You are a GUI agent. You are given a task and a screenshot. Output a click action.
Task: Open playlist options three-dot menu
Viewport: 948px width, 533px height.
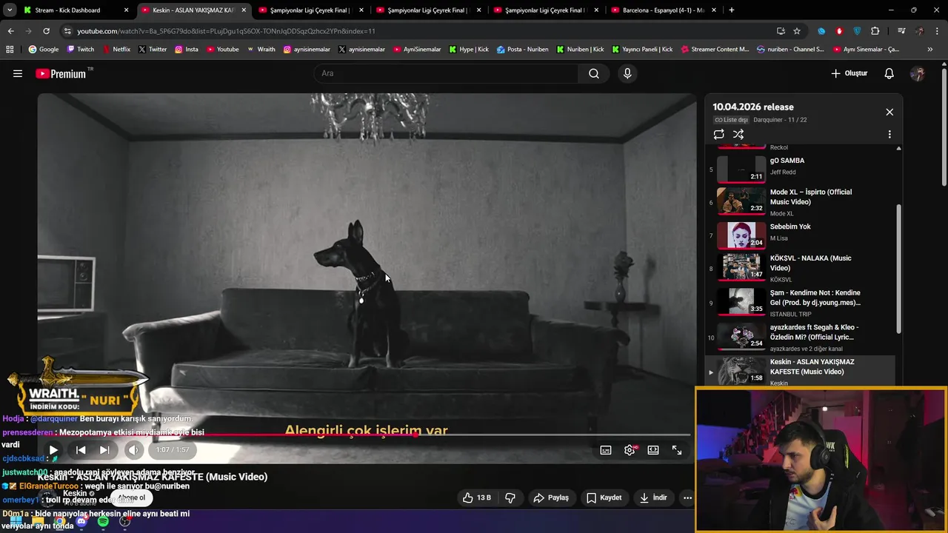point(889,134)
